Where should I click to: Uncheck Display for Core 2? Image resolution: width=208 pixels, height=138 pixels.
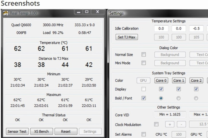pos(196,89)
